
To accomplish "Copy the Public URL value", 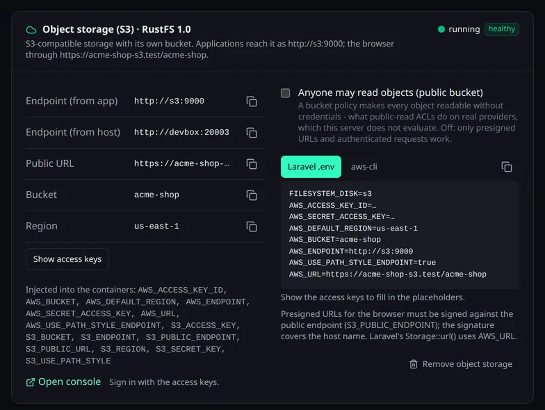I will tap(252, 164).
